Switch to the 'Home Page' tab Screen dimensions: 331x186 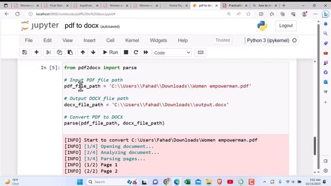click(x=176, y=6)
